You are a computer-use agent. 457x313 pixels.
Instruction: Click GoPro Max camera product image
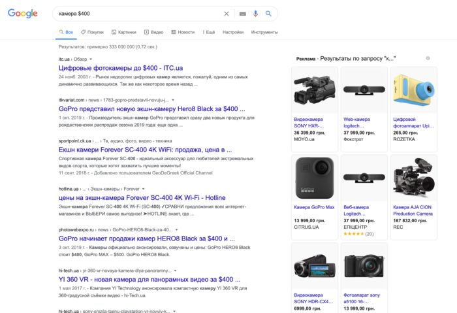[x=315, y=178]
